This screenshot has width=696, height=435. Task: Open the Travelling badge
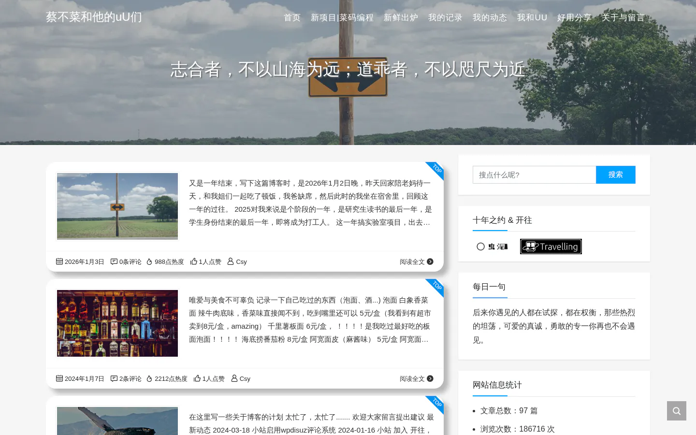551,246
